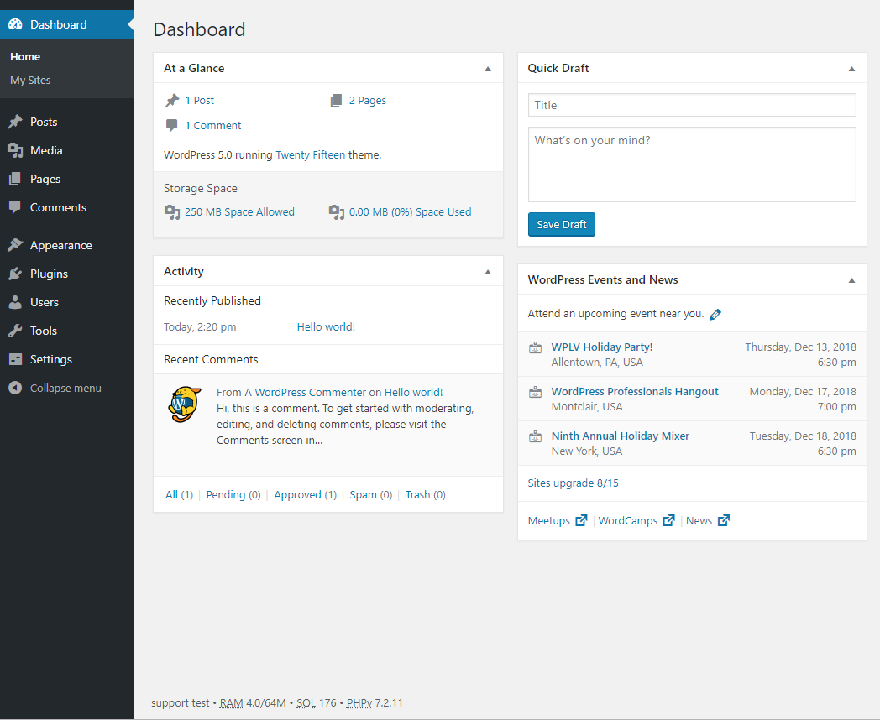Click the WordPress Professionals Hangout meetup icon
The image size is (880, 720).
click(536, 392)
